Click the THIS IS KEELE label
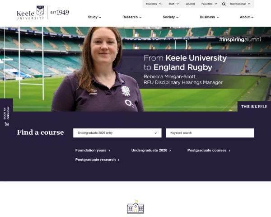The height and width of the screenshot is (217, 271). (x=254, y=107)
